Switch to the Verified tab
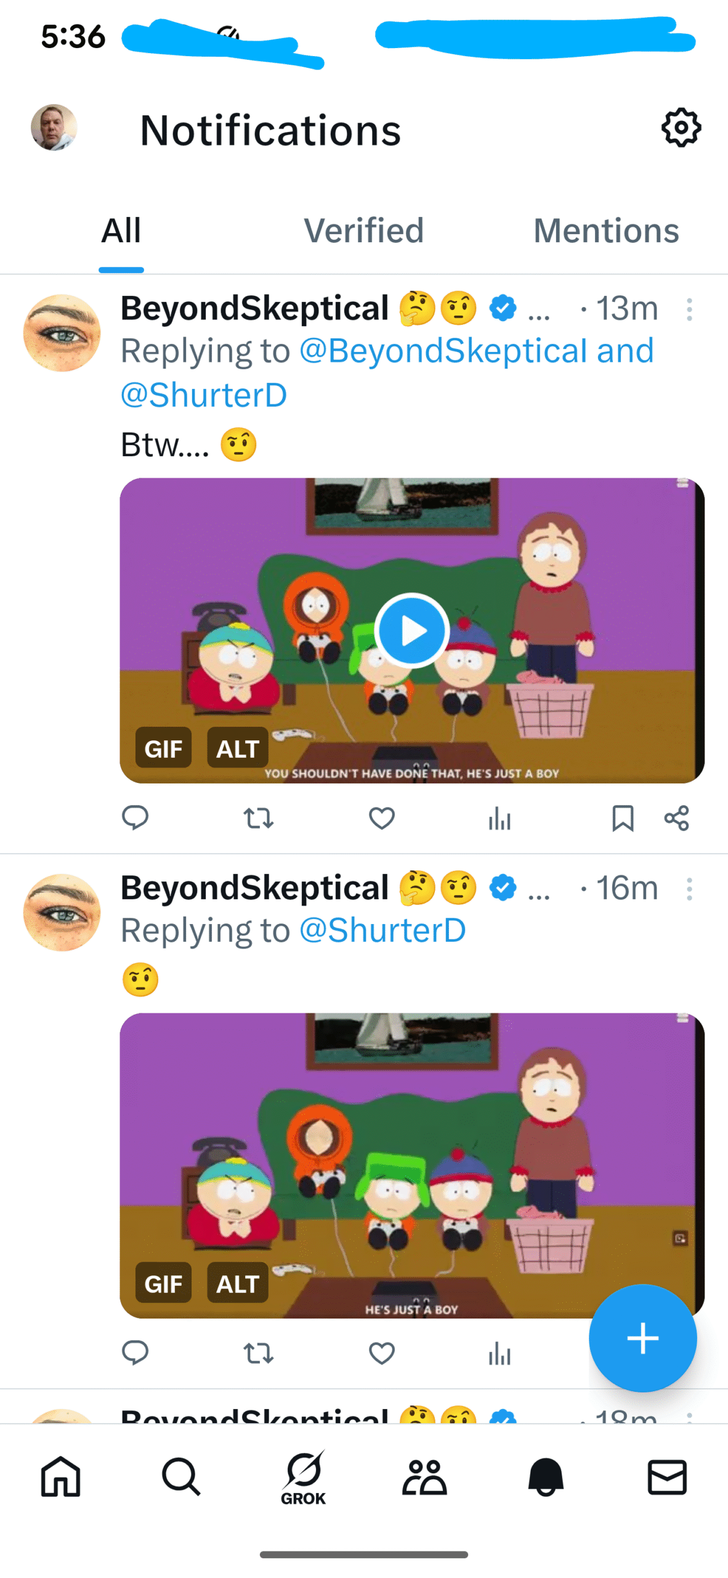728x1578 pixels. 363,231
